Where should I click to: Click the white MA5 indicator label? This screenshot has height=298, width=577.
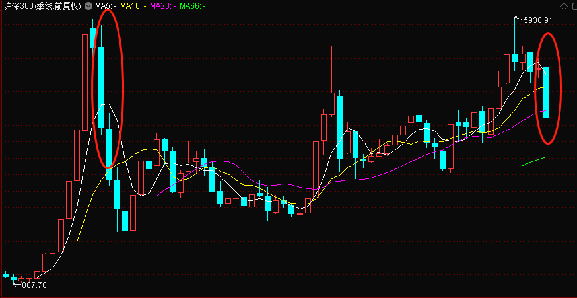coord(106,6)
